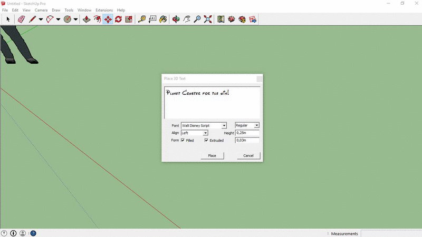
Task: Open the Font dropdown Walt Disney Script
Action: 204,125
